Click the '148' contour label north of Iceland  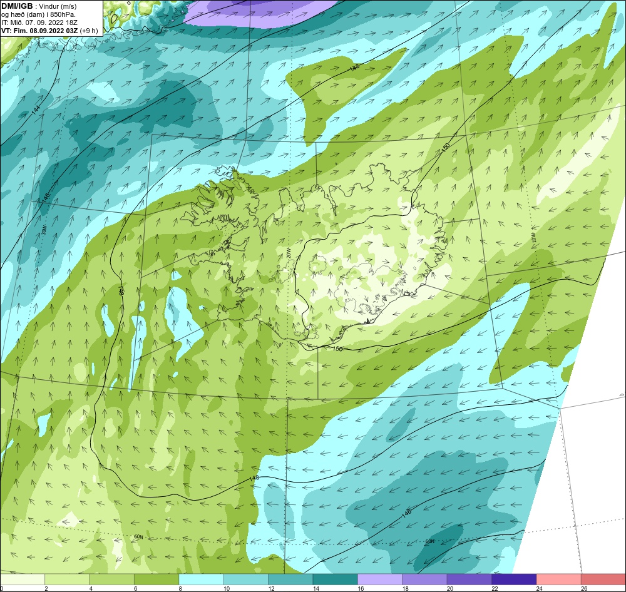(354, 68)
